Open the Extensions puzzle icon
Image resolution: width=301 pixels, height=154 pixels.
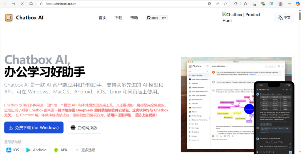click(x=236, y=4)
